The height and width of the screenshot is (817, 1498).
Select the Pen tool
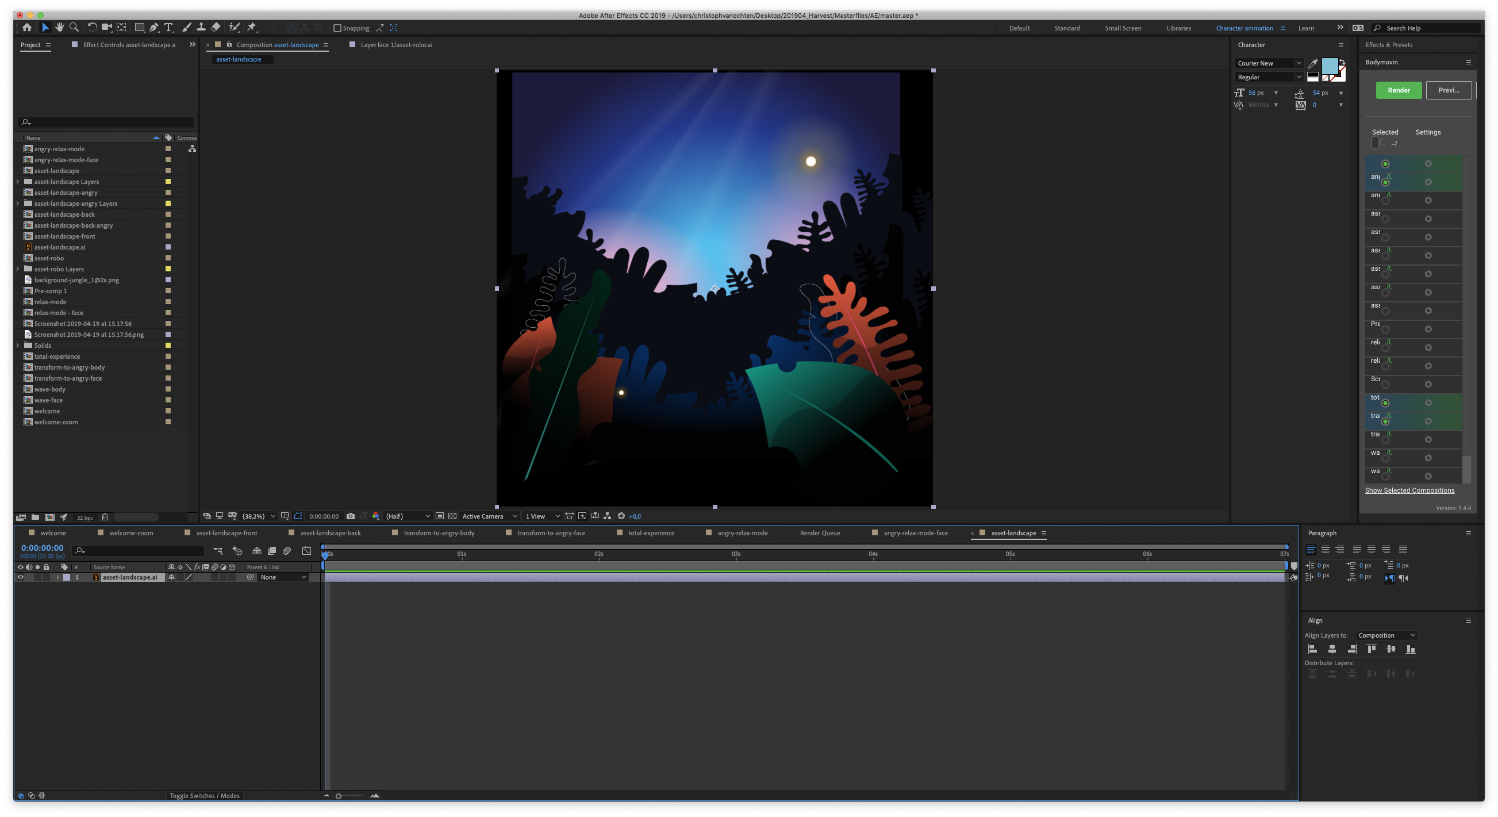click(x=153, y=28)
